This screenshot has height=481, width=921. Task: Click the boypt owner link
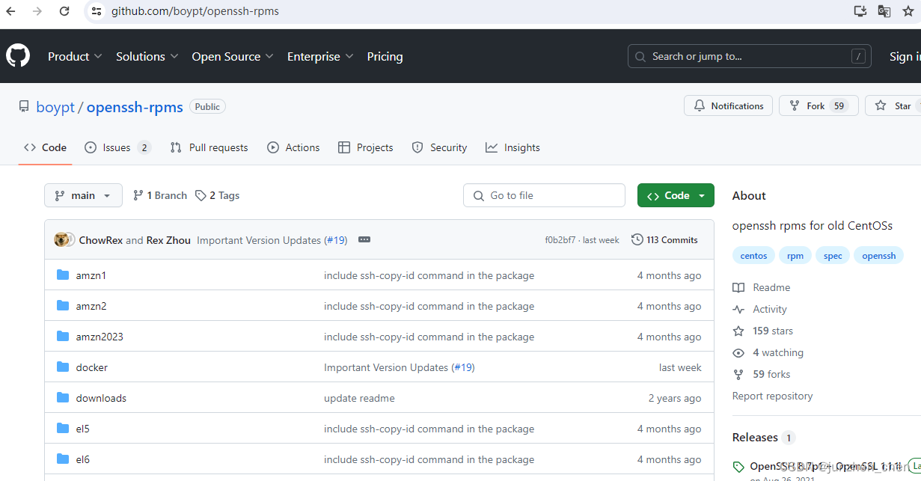click(55, 107)
